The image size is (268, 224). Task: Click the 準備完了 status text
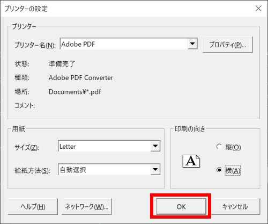(62, 63)
